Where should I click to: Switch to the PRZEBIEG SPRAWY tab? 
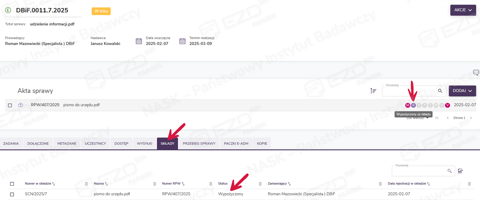pos(199,143)
